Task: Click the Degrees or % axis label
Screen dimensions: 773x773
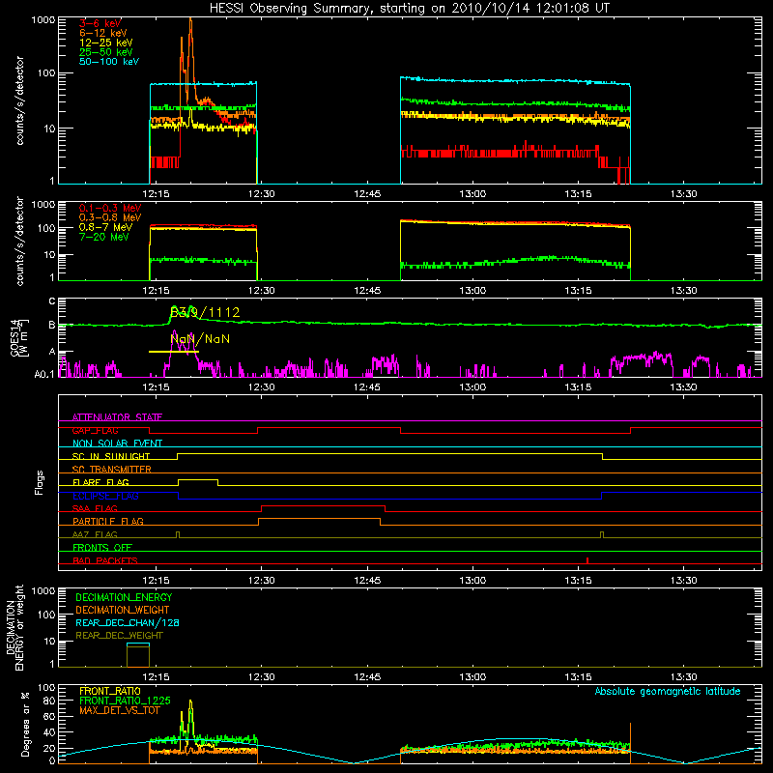Action: (x=25, y=724)
